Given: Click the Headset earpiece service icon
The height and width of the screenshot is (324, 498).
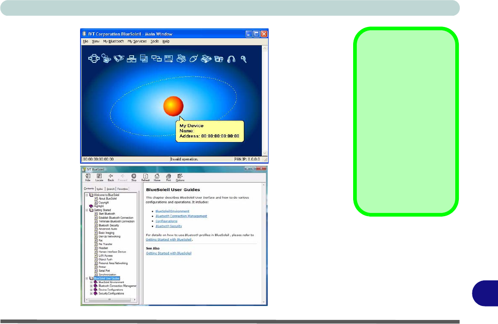Looking at the screenshot, I should tap(243, 59).
